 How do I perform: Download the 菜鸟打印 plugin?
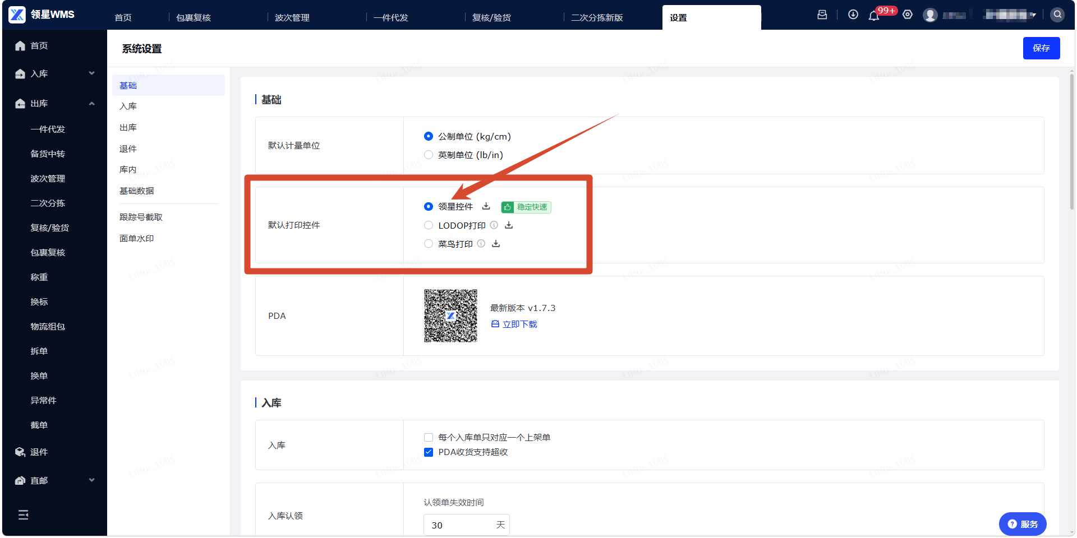(x=496, y=244)
